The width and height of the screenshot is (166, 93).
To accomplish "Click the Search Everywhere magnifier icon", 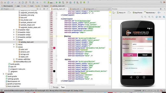I will tap(161, 2).
